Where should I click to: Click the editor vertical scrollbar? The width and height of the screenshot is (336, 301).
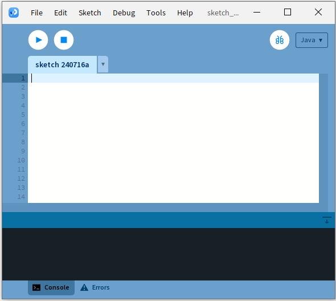click(x=323, y=138)
